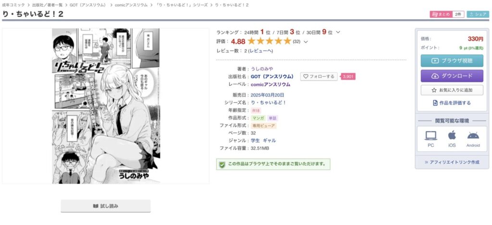The width and height of the screenshot is (492, 225).
Task: Click the Android robot icon
Action: pyautogui.click(x=473, y=136)
